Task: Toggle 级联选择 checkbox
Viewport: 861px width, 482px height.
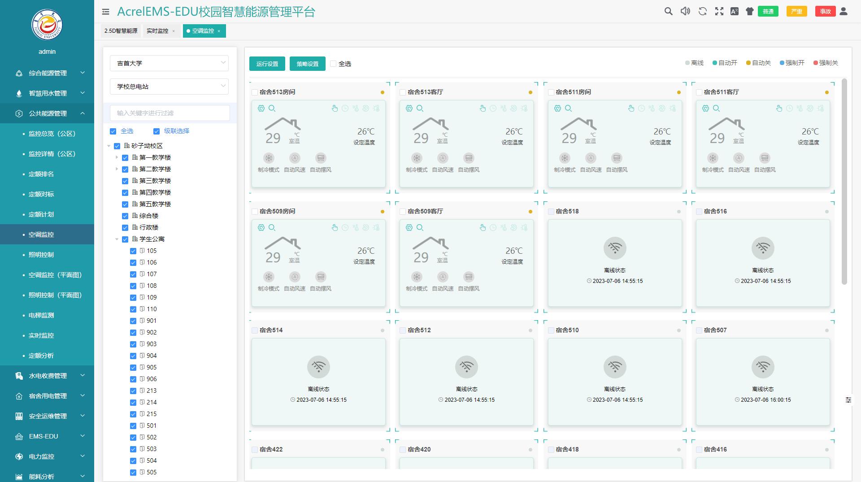Action: click(157, 131)
